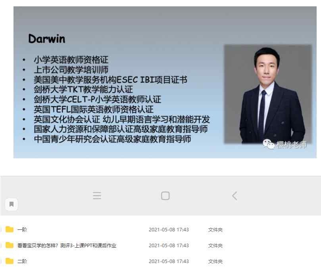Screen dimensions: 321x275
Task: Click the line 剑桥大学CELT-P小学英语教师认证
Action: coord(98,99)
